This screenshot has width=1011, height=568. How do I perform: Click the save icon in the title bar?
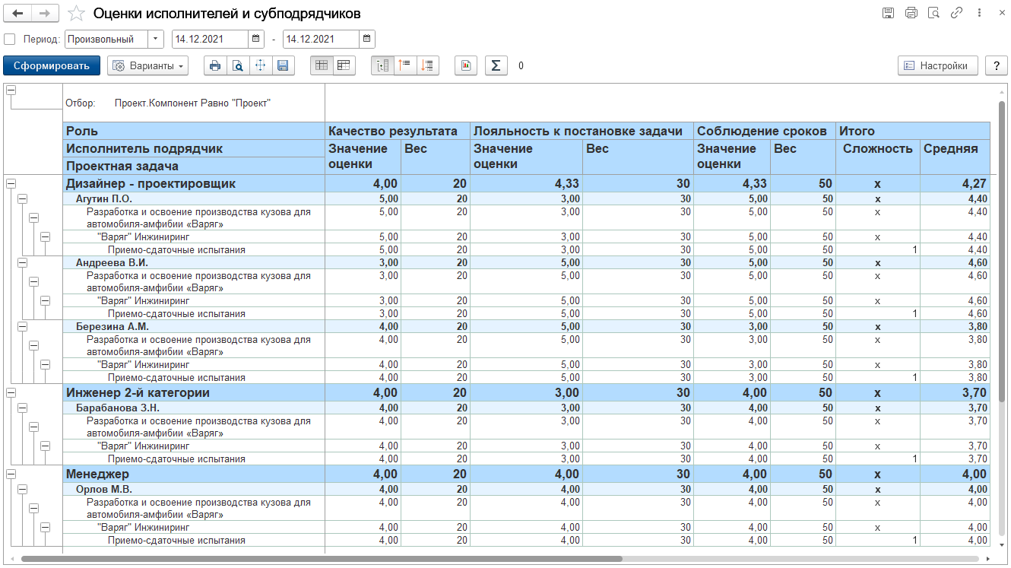[887, 13]
